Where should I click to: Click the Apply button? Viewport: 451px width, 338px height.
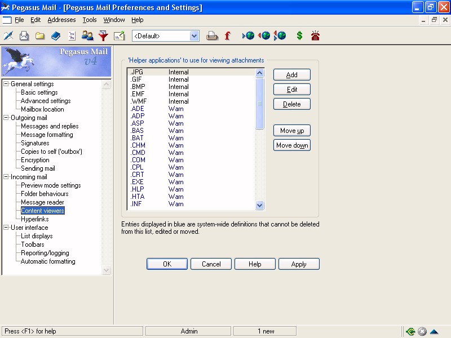299,264
